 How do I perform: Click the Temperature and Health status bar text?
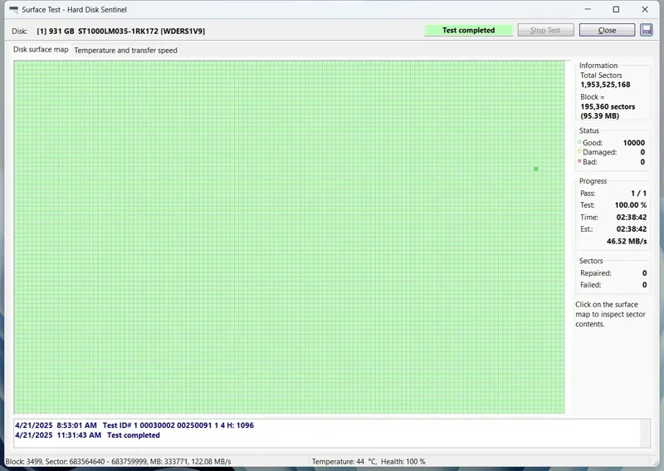click(x=369, y=462)
